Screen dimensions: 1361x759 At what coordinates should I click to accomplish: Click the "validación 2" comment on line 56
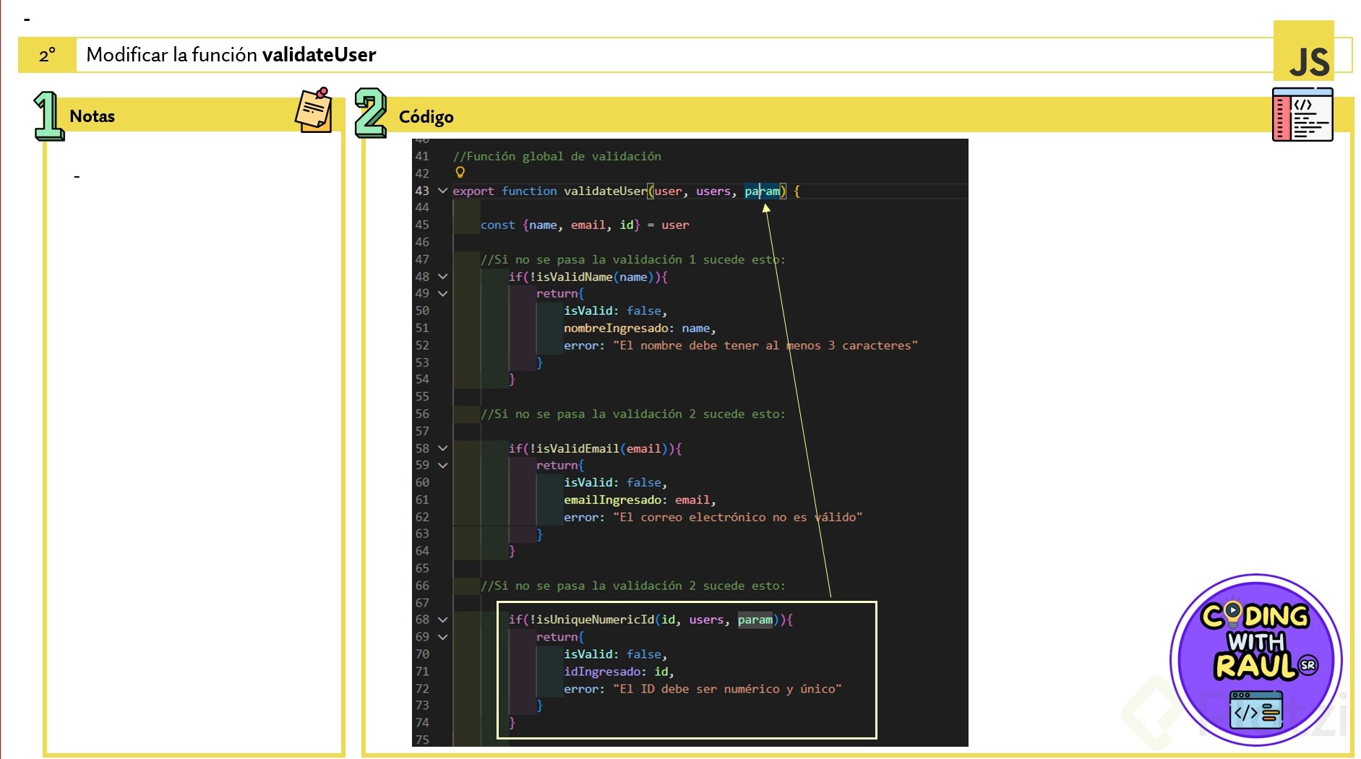tap(632, 415)
